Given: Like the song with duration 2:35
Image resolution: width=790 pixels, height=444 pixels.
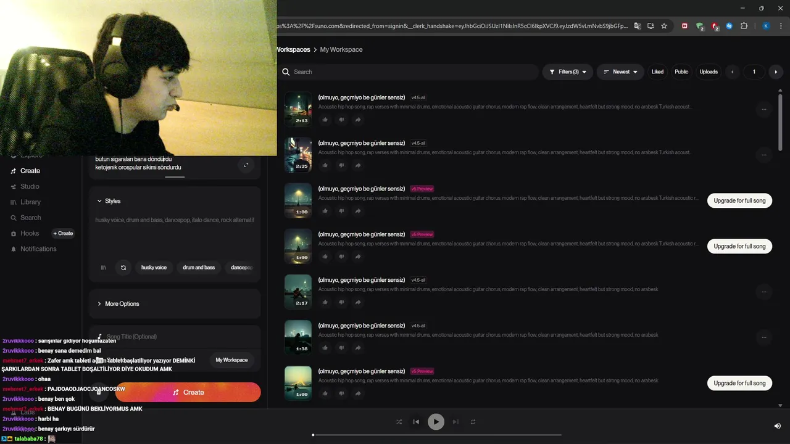Looking at the screenshot, I should click(325, 165).
